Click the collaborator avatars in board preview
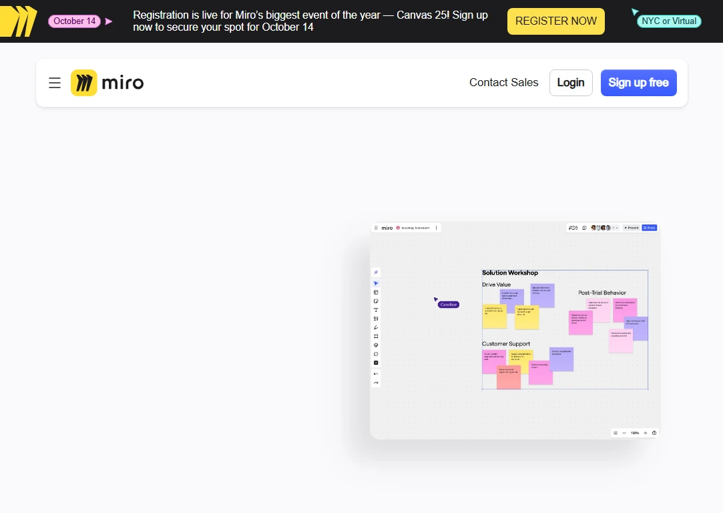 click(601, 228)
